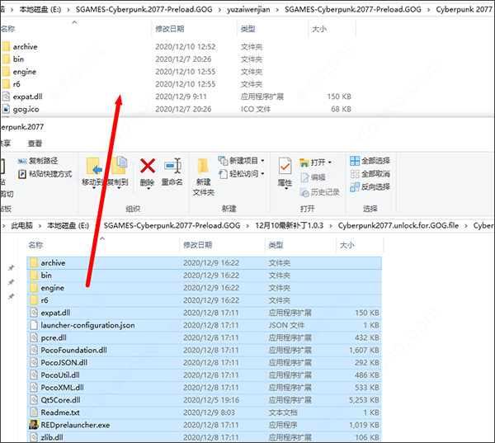Select Qt5Core.dll file

(204, 400)
